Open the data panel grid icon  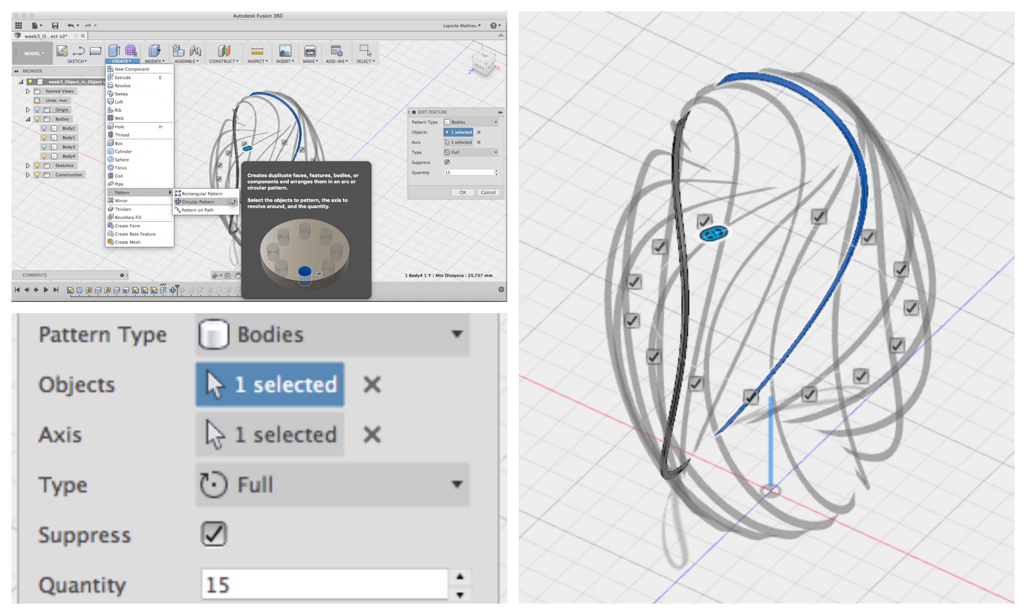(18, 26)
